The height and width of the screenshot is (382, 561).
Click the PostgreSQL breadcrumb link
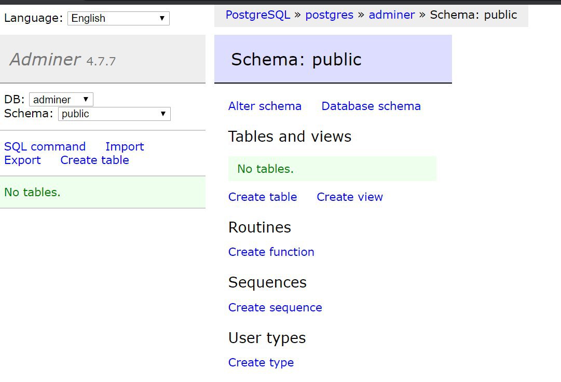258,15
